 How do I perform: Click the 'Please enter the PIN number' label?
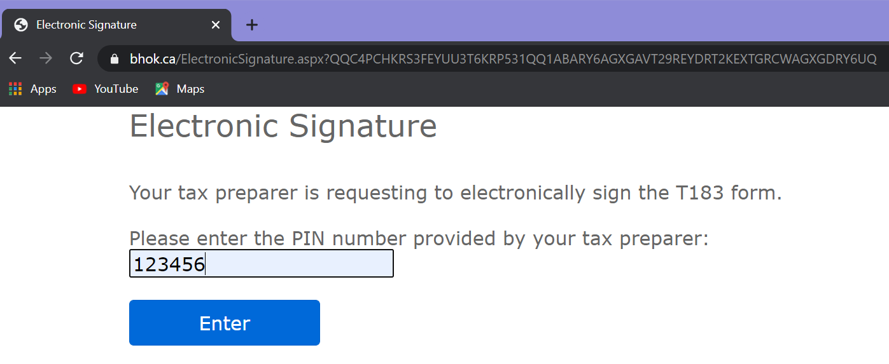[418, 239]
